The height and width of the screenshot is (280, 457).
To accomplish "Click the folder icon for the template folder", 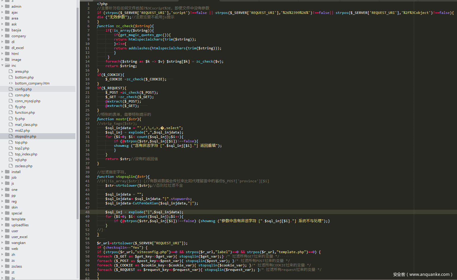I will [7, 219].
